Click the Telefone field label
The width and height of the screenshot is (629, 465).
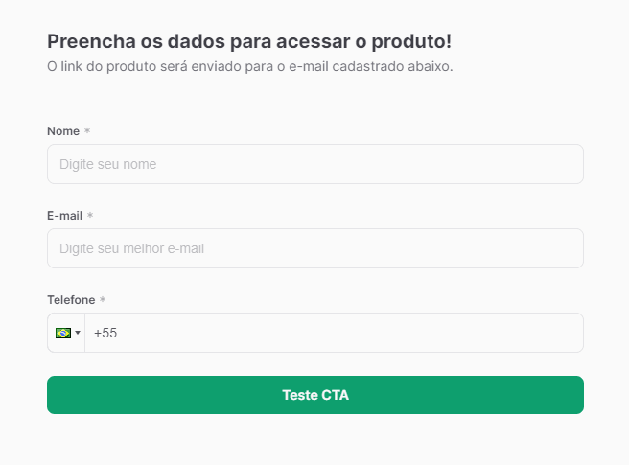tap(71, 299)
